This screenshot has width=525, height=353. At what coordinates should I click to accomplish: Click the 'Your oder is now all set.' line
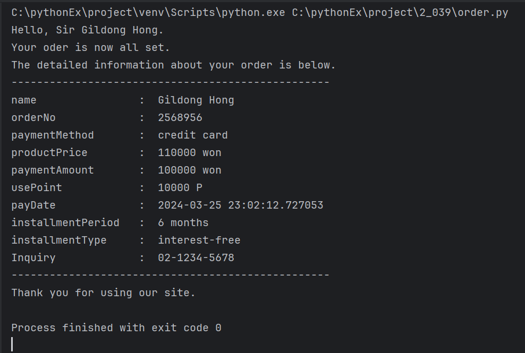(x=90, y=48)
